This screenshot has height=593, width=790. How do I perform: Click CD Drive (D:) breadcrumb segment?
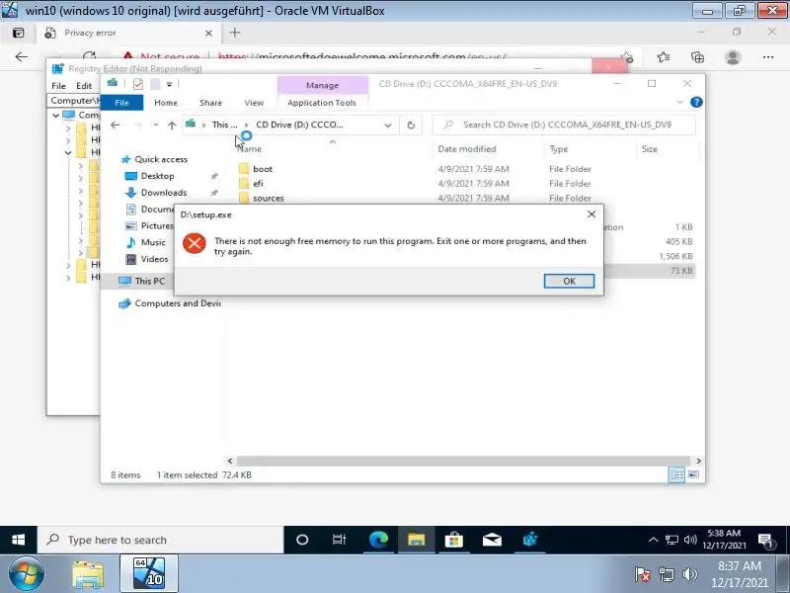click(299, 125)
